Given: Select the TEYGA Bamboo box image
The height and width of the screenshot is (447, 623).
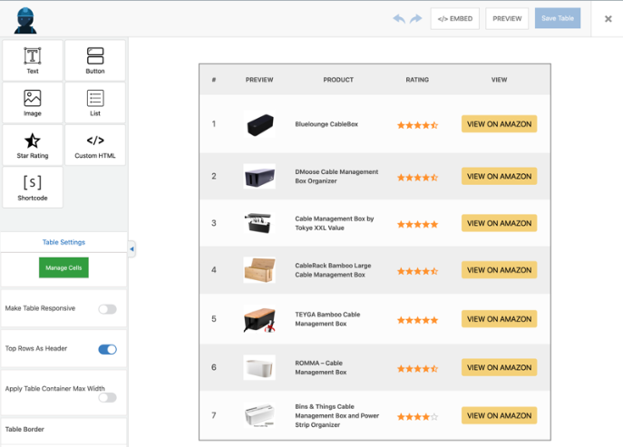Looking at the screenshot, I should pyautogui.click(x=259, y=319).
